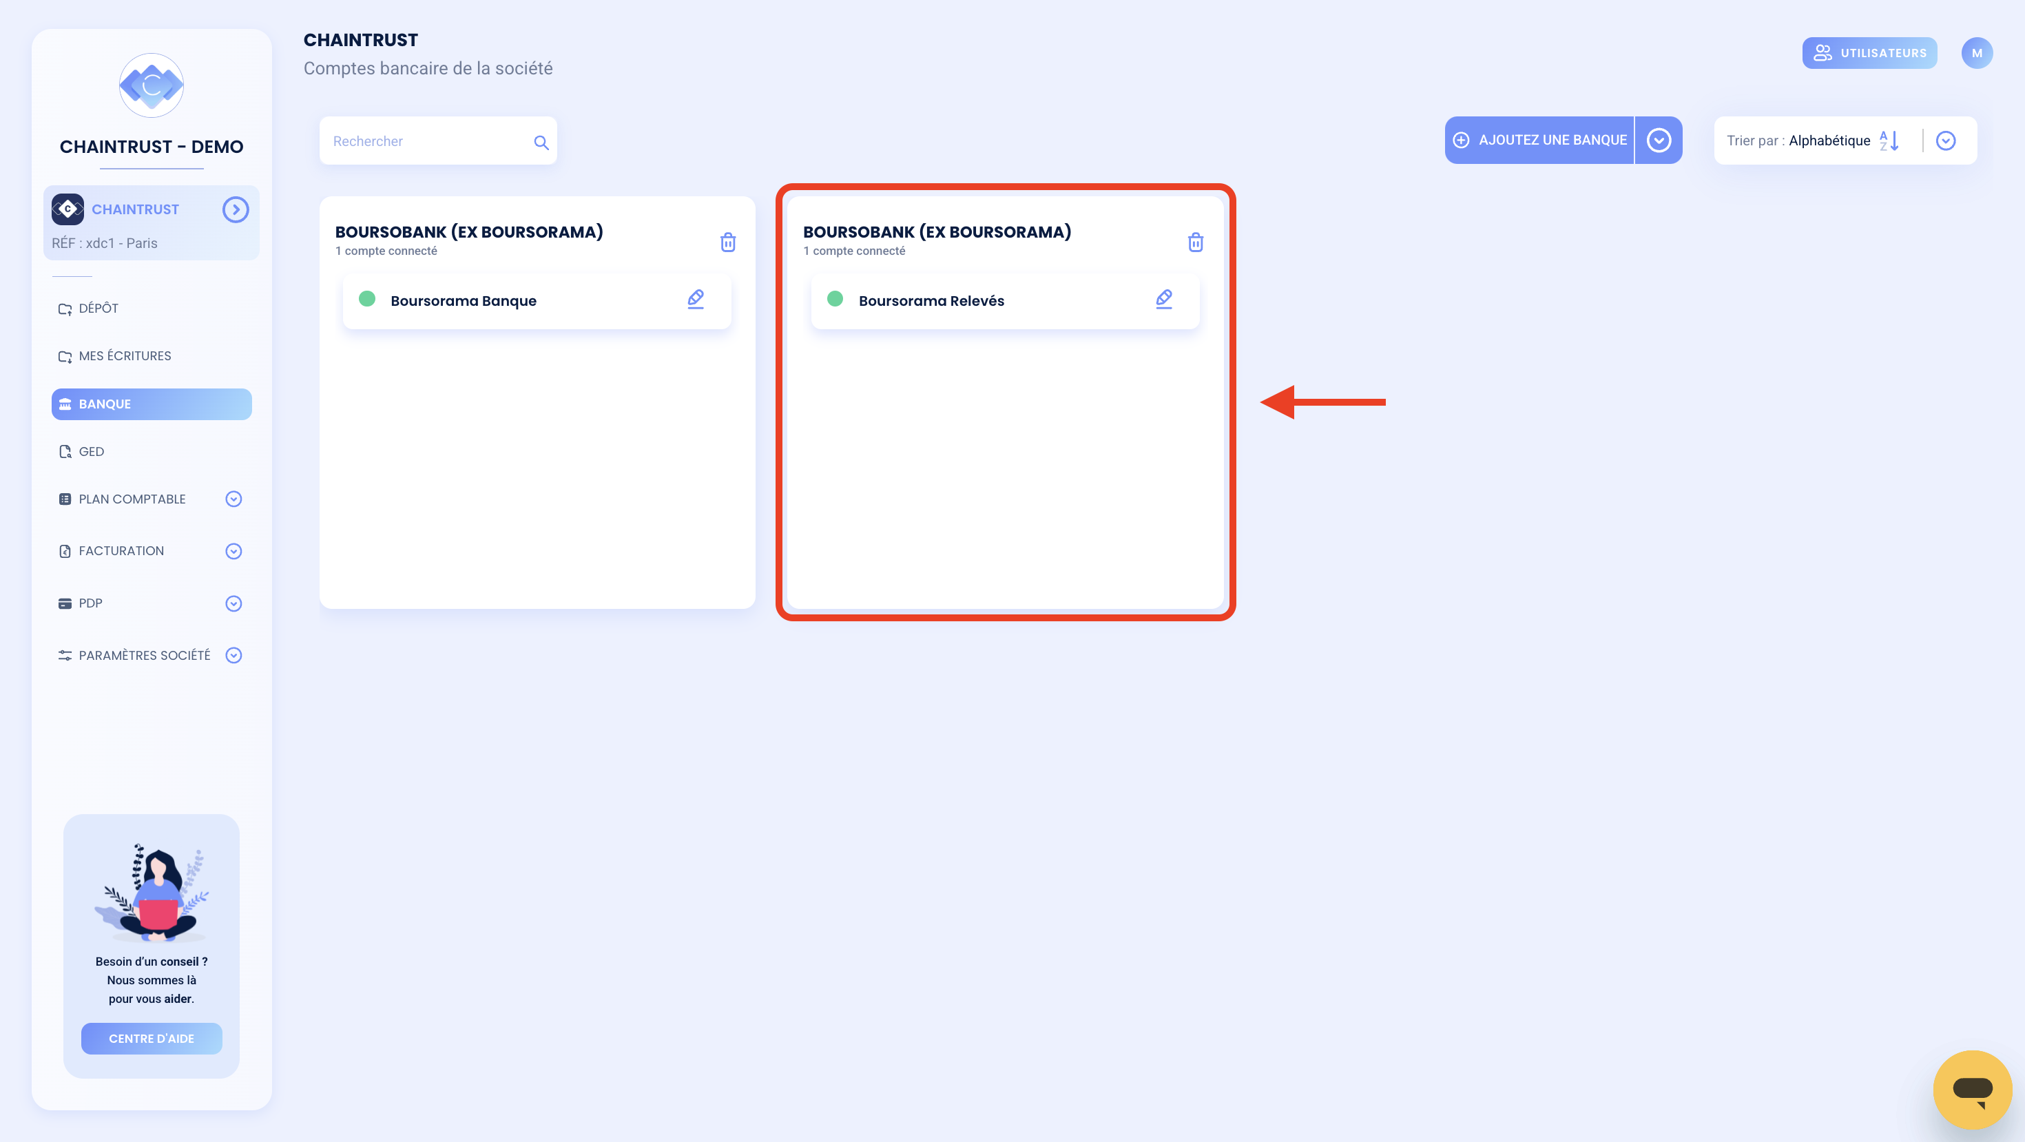Click the CENTRE D'AIDE button

pyautogui.click(x=152, y=1038)
